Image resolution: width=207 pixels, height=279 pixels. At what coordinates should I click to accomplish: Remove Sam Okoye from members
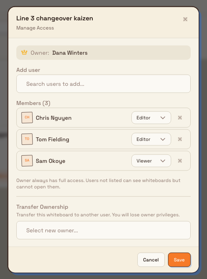180,161
